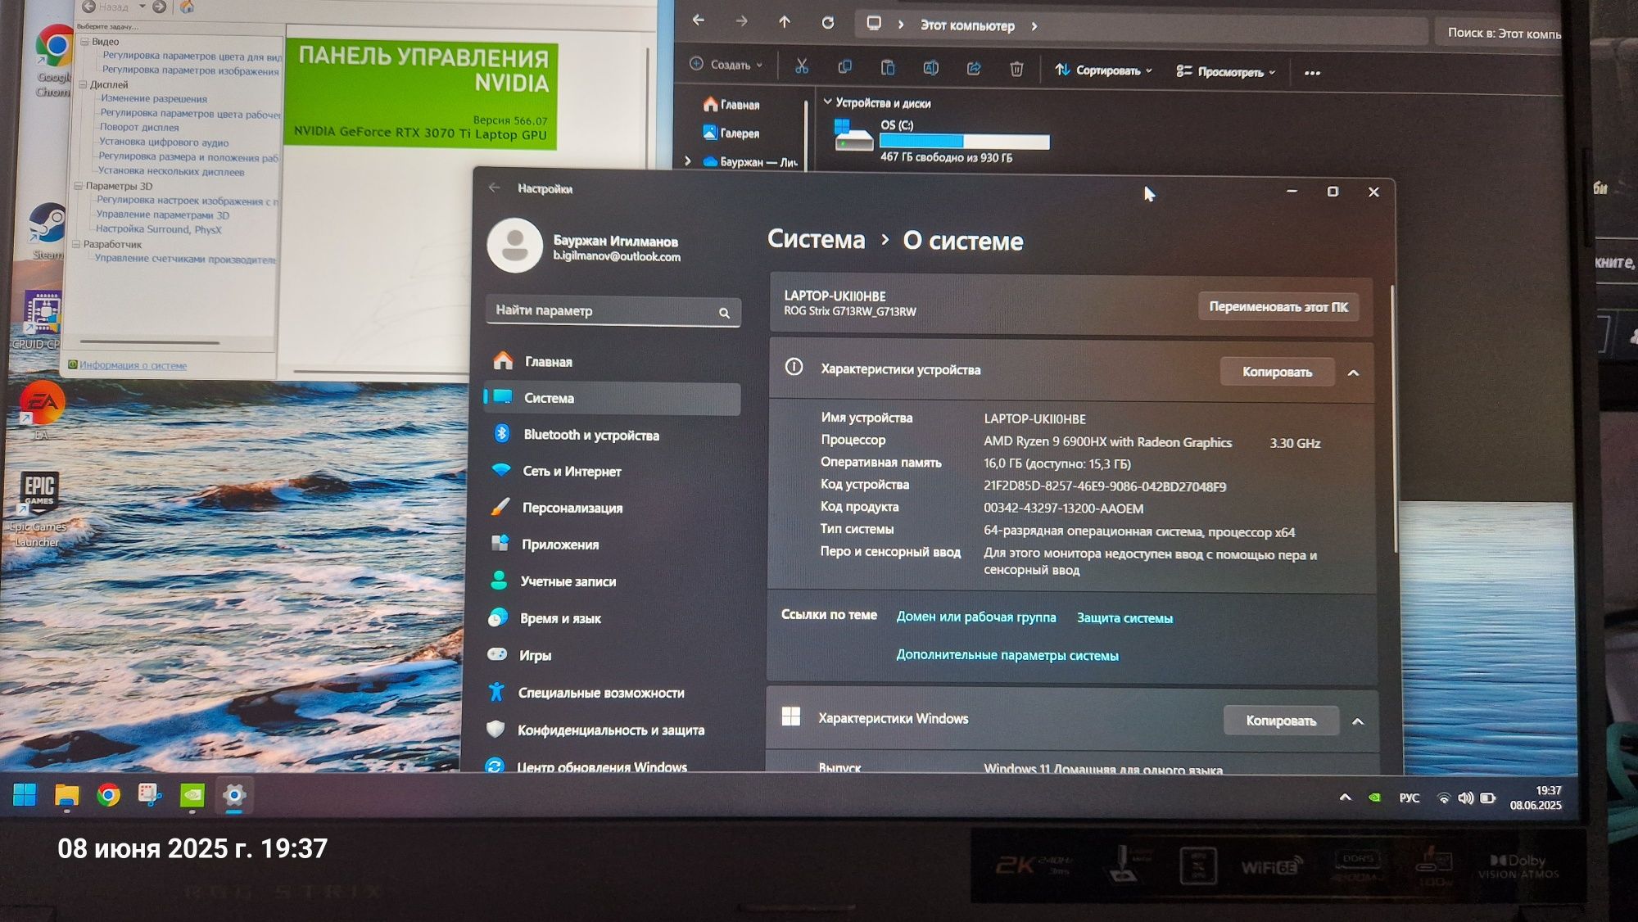Open Дополнительные параметры системы link
The height and width of the screenshot is (922, 1638).
[1007, 655]
